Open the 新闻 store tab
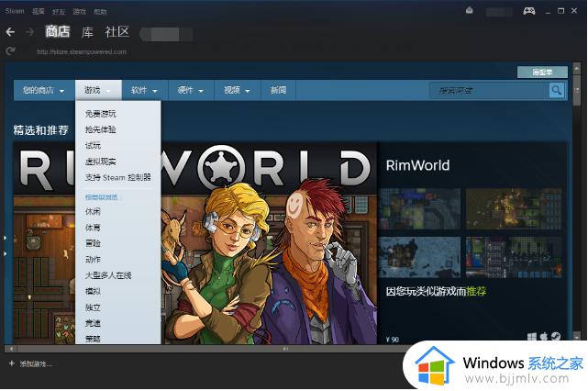The width and height of the screenshot is (588, 391). 278,91
